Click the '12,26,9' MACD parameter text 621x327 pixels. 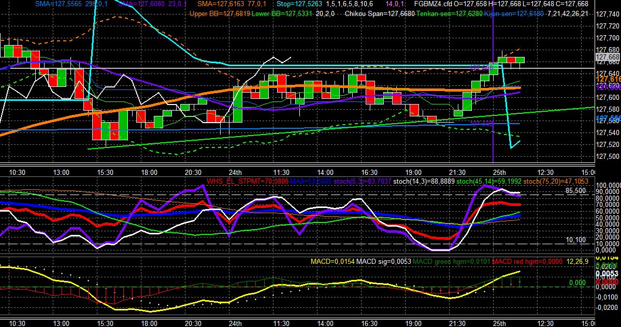tap(577, 261)
